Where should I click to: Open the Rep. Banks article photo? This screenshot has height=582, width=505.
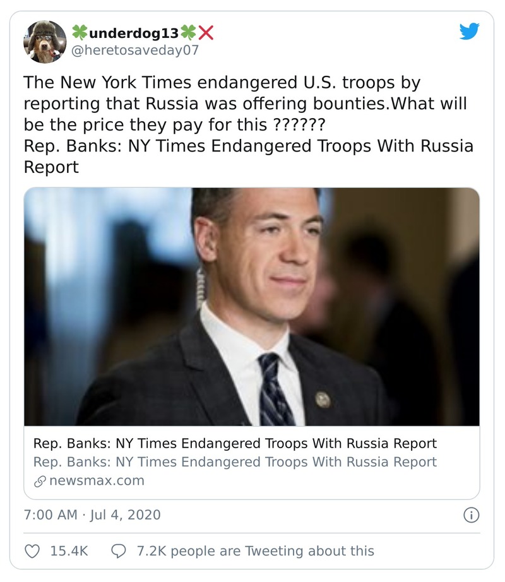pyautogui.click(x=251, y=307)
